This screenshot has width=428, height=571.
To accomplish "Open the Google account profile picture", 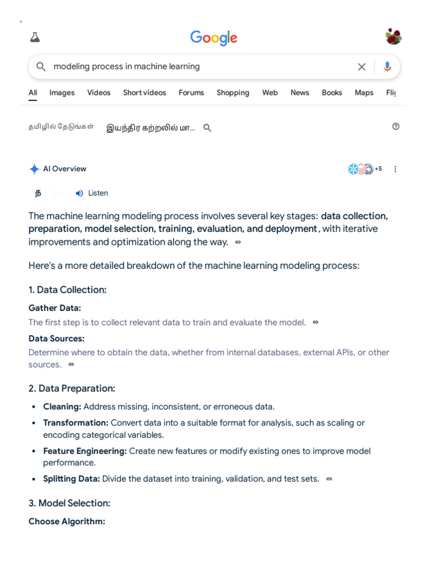I will [393, 37].
